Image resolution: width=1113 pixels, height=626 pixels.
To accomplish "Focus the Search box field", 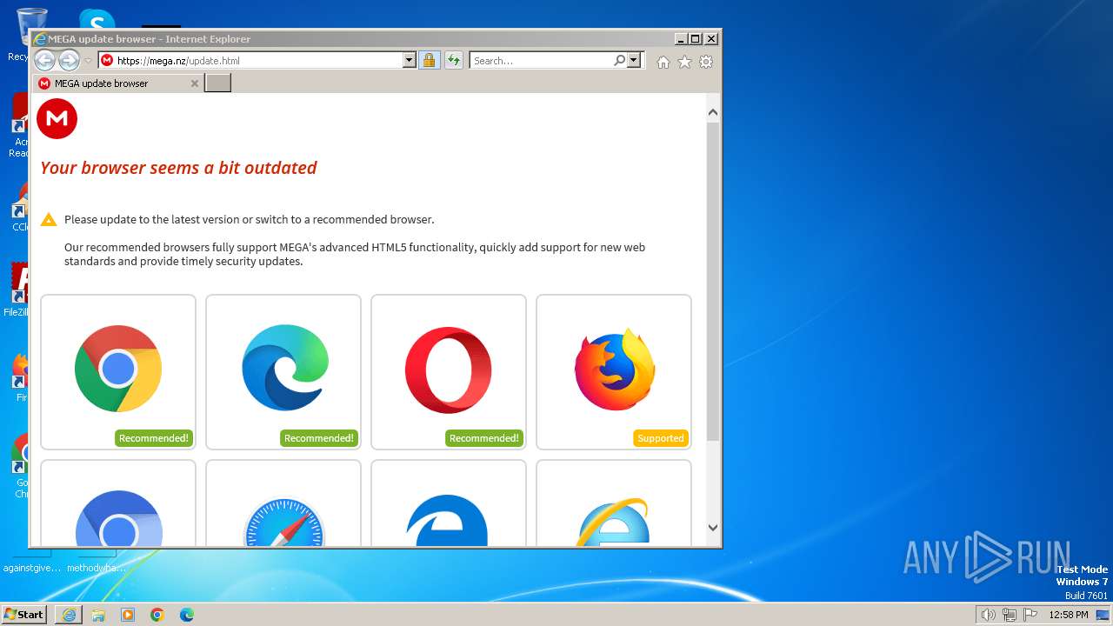I will 541,60.
